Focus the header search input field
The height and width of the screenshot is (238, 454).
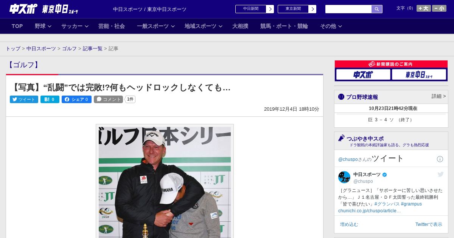[x=348, y=9]
